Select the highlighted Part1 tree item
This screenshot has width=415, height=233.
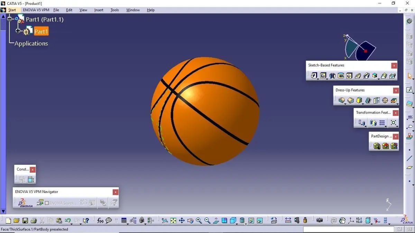point(41,31)
